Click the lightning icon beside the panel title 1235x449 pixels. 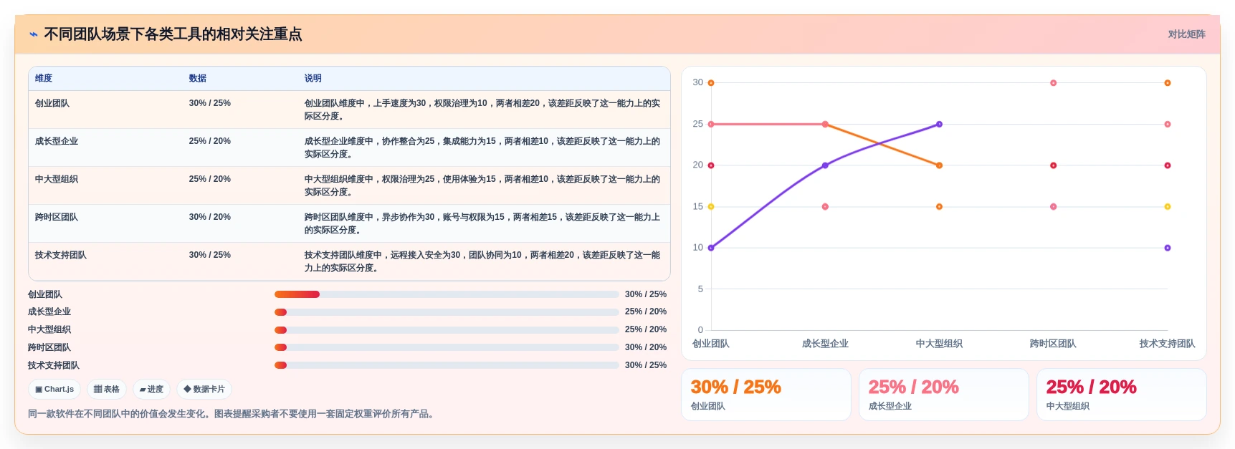click(34, 34)
